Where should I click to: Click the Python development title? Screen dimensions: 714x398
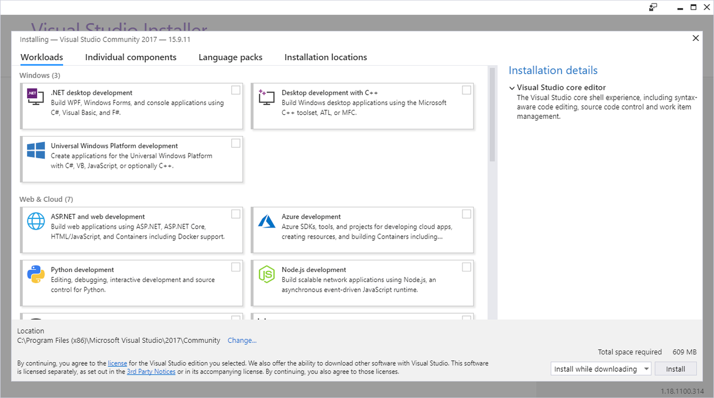(x=83, y=270)
